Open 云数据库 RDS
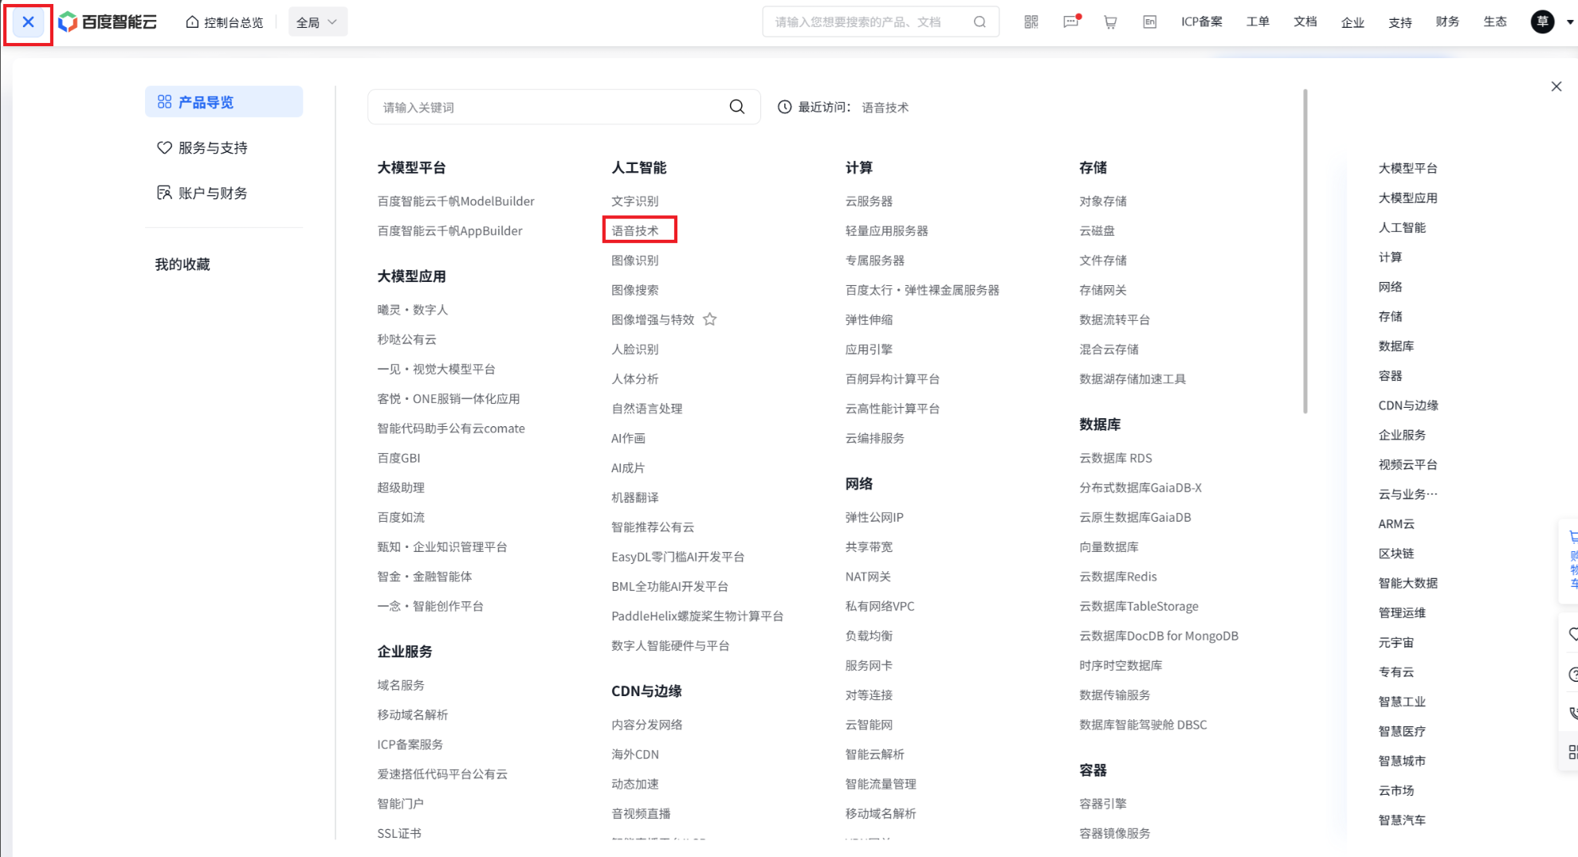1578x857 pixels. (x=1116, y=458)
